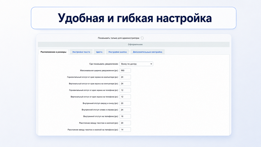The height and width of the screenshot is (147, 261).
Task: Click the 'Показывать только для администратора' label
Action: pyautogui.click(x=119, y=38)
